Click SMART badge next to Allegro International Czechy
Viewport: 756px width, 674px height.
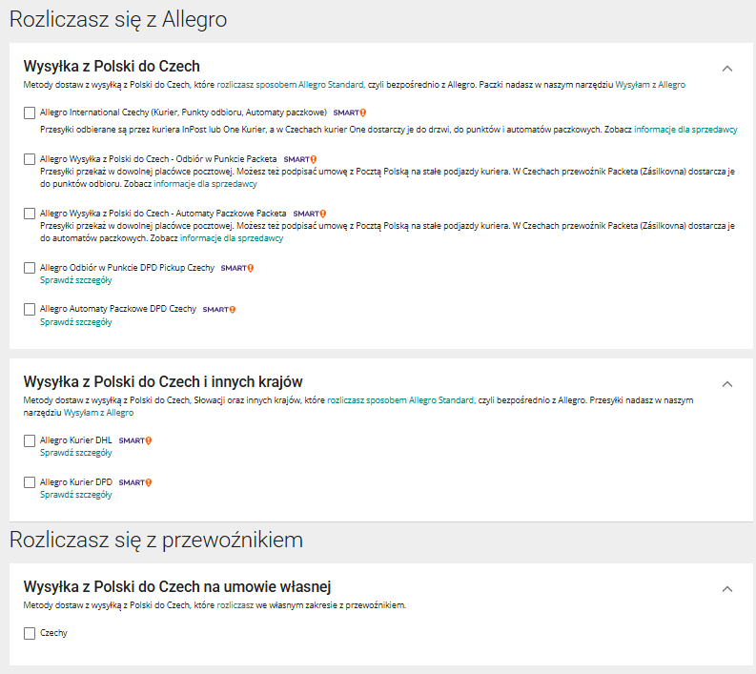(x=350, y=112)
